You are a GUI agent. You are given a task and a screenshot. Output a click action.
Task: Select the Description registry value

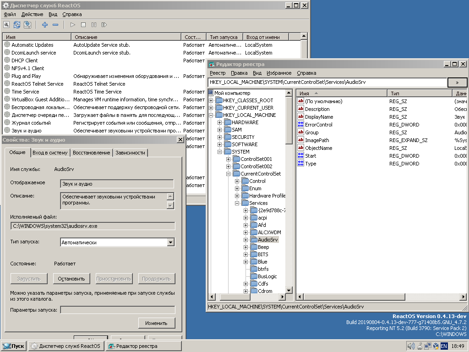[317, 109]
